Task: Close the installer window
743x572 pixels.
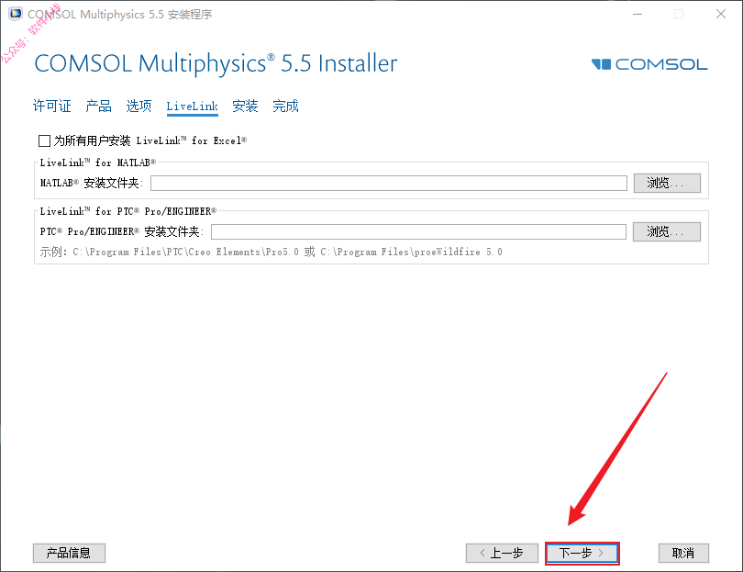Action: click(721, 14)
